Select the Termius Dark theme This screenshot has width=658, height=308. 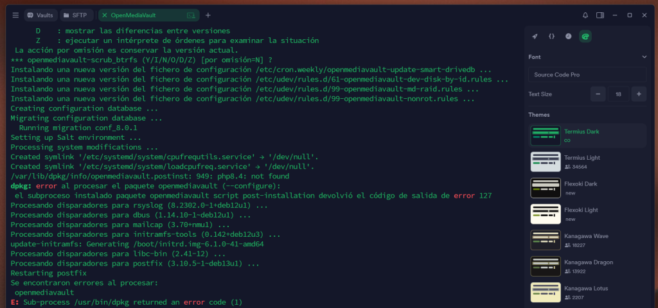587,135
